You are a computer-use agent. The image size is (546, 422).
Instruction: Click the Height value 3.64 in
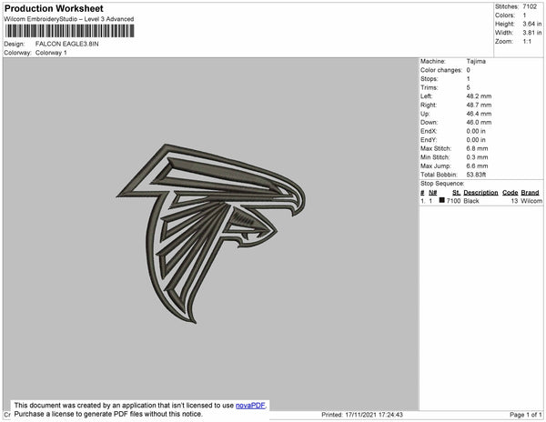pyautogui.click(x=532, y=24)
